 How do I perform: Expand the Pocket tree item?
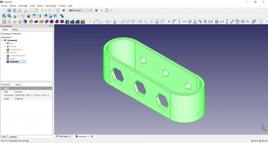5,46
